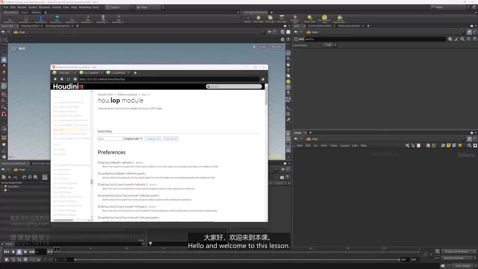This screenshot has width=478, height=269.
Task: Toggle pin on parameter pane path bar
Action: click(x=469, y=32)
